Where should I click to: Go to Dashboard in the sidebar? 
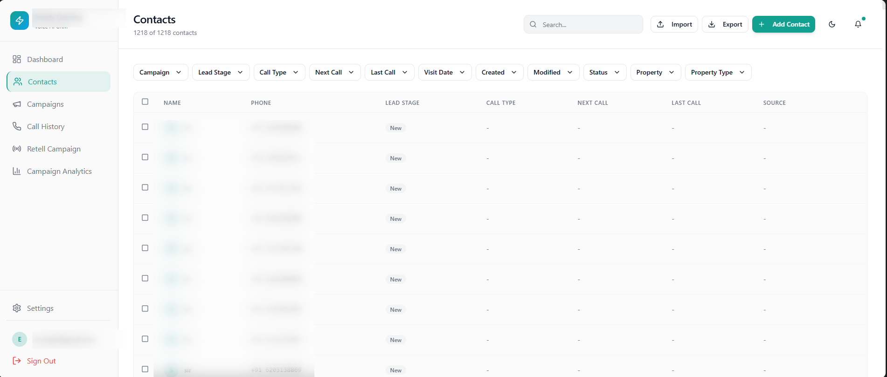coord(58,59)
